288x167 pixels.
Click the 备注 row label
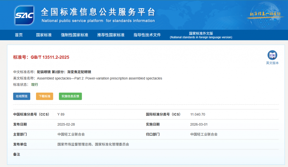click(17, 154)
